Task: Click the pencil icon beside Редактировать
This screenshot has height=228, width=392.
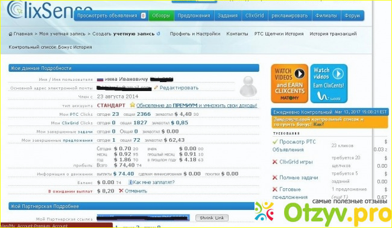Action: click(x=156, y=87)
